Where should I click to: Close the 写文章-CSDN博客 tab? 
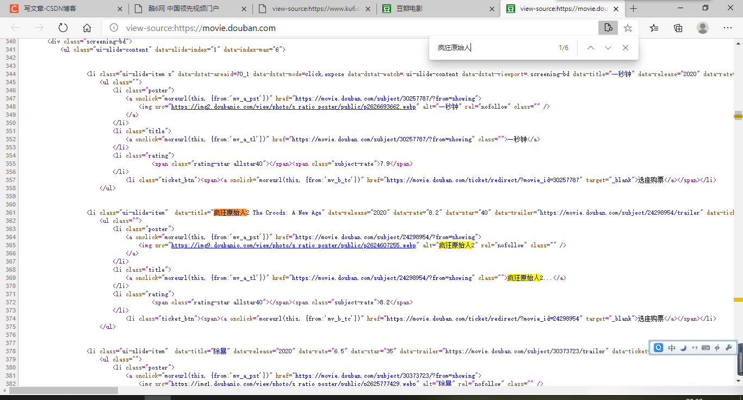pyautogui.click(x=120, y=9)
